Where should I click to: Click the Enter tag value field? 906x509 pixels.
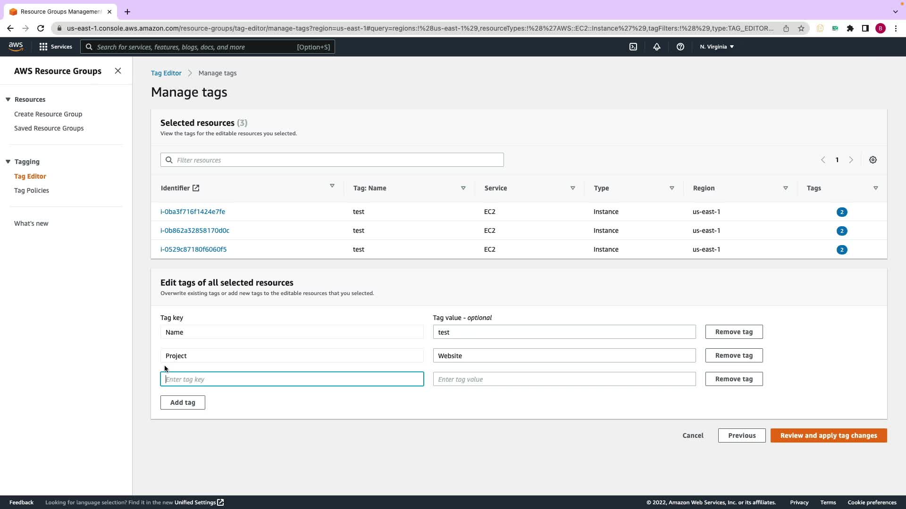(x=564, y=379)
